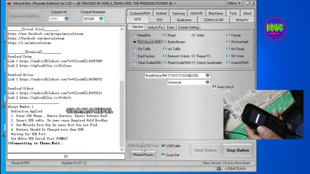310x174 pixels.
Task: Switch to the HUAWEI tab
Action: point(197,13)
